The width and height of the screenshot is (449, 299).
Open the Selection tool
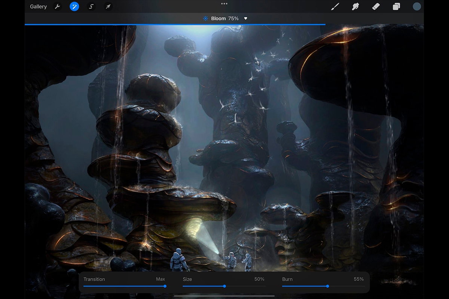[x=91, y=6]
